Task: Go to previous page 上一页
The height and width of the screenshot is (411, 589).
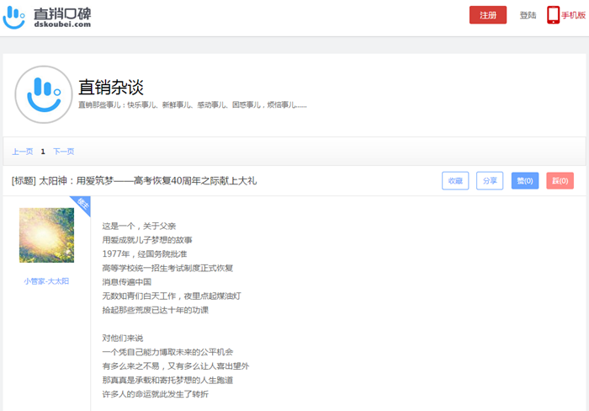Action: click(23, 152)
